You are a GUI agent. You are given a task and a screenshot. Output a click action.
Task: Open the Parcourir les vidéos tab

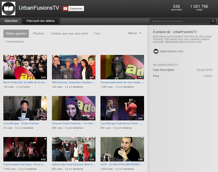(41, 21)
